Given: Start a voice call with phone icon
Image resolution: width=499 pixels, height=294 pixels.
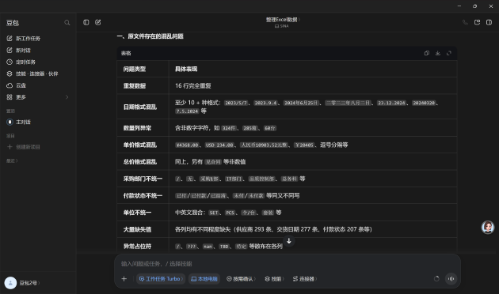Looking at the screenshot, I should [x=465, y=22].
